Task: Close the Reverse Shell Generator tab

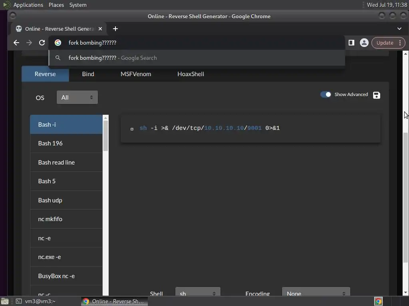Action: point(100,29)
